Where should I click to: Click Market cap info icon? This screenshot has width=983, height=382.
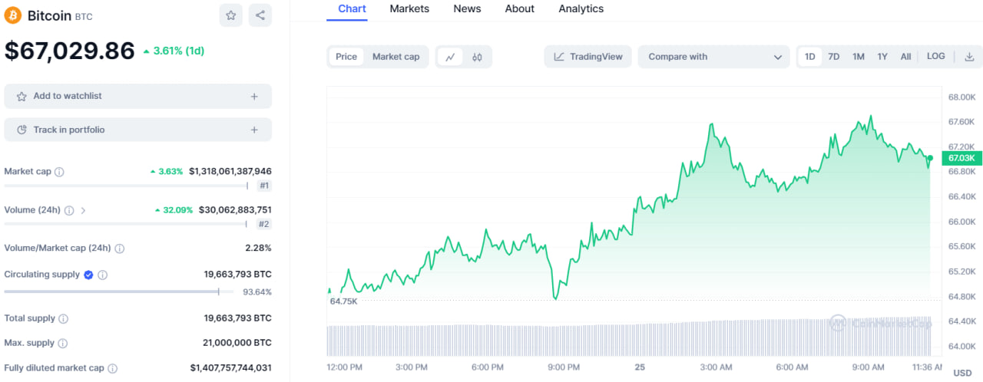(x=59, y=172)
